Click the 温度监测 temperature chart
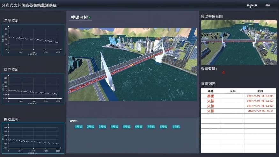The height and width of the screenshot is (157, 279). [33, 39]
